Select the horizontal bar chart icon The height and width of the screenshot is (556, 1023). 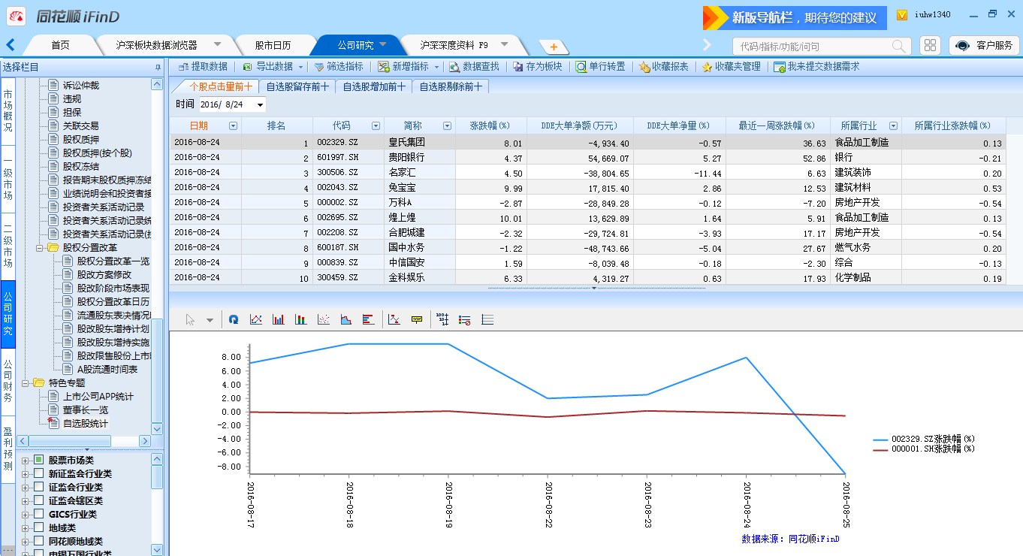pyautogui.click(x=368, y=319)
